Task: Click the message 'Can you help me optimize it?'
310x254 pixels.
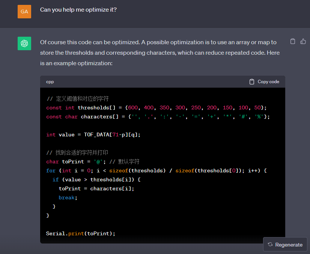Action: click(78, 10)
